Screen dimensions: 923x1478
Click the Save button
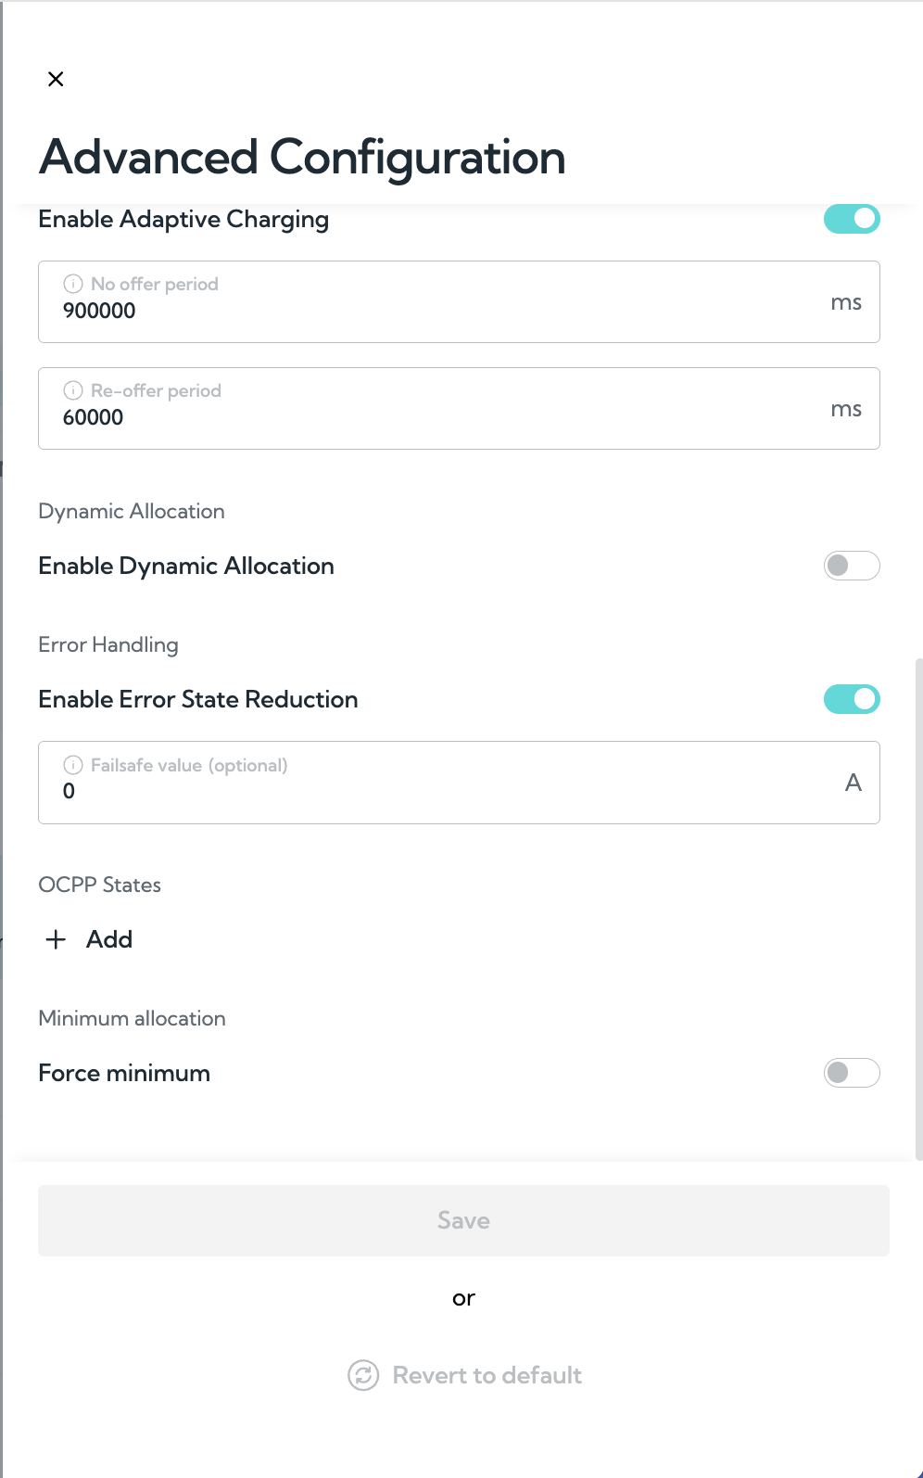pos(463,1220)
